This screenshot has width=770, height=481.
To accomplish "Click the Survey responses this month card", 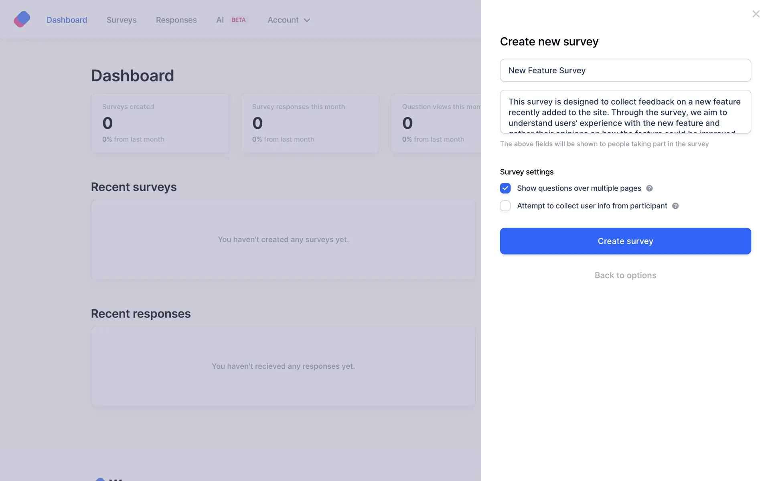I will click(x=310, y=123).
